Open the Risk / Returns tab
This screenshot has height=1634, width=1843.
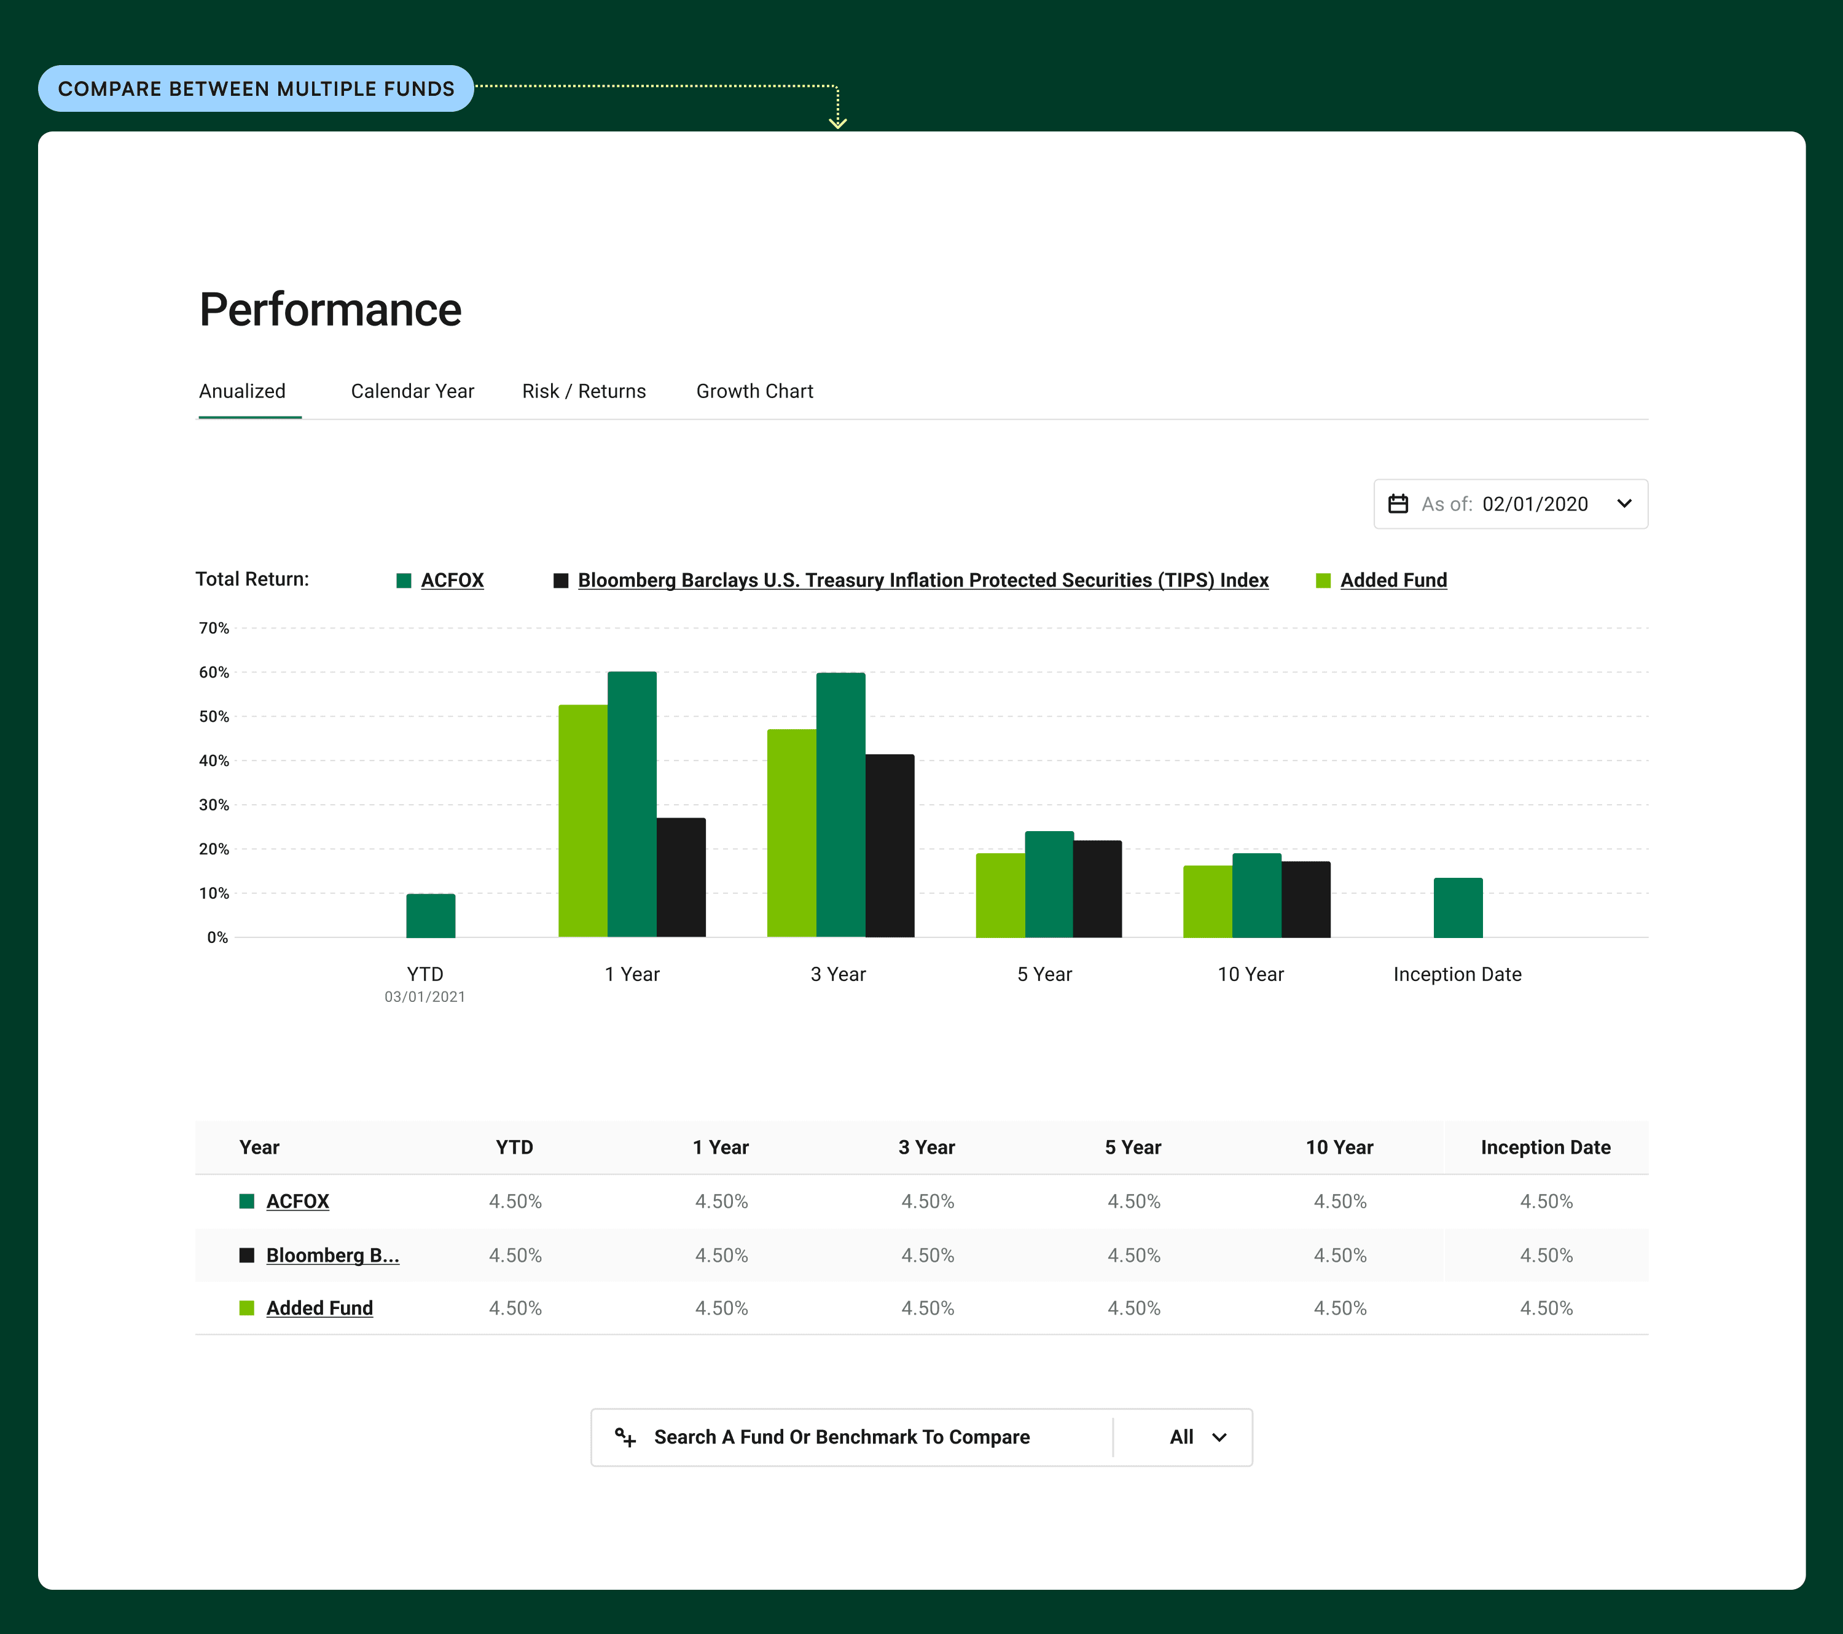584,391
